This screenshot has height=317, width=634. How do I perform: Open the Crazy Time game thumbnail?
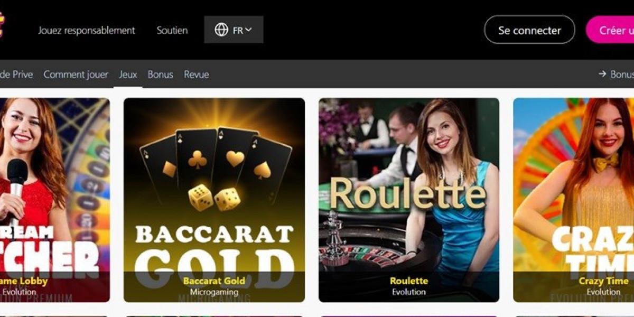(x=574, y=200)
